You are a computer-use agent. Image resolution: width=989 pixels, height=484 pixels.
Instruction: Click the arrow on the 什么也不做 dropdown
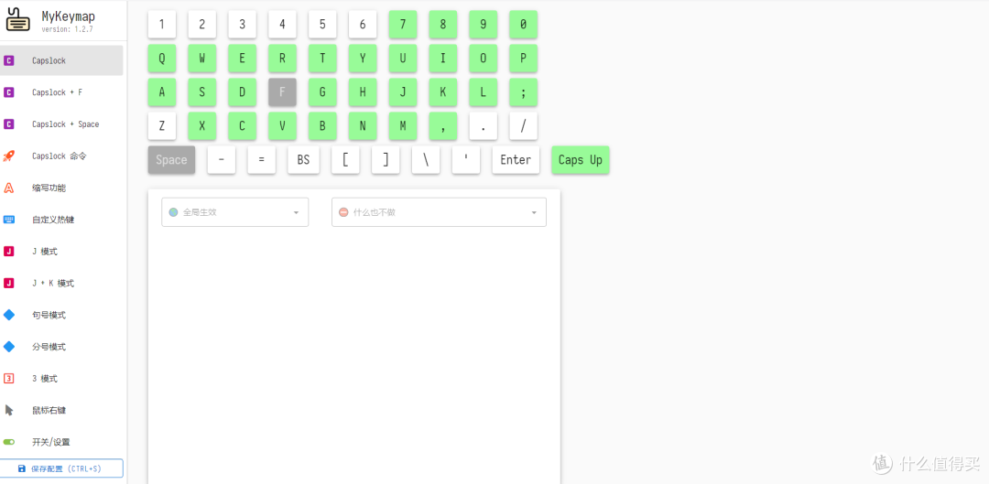coord(534,213)
